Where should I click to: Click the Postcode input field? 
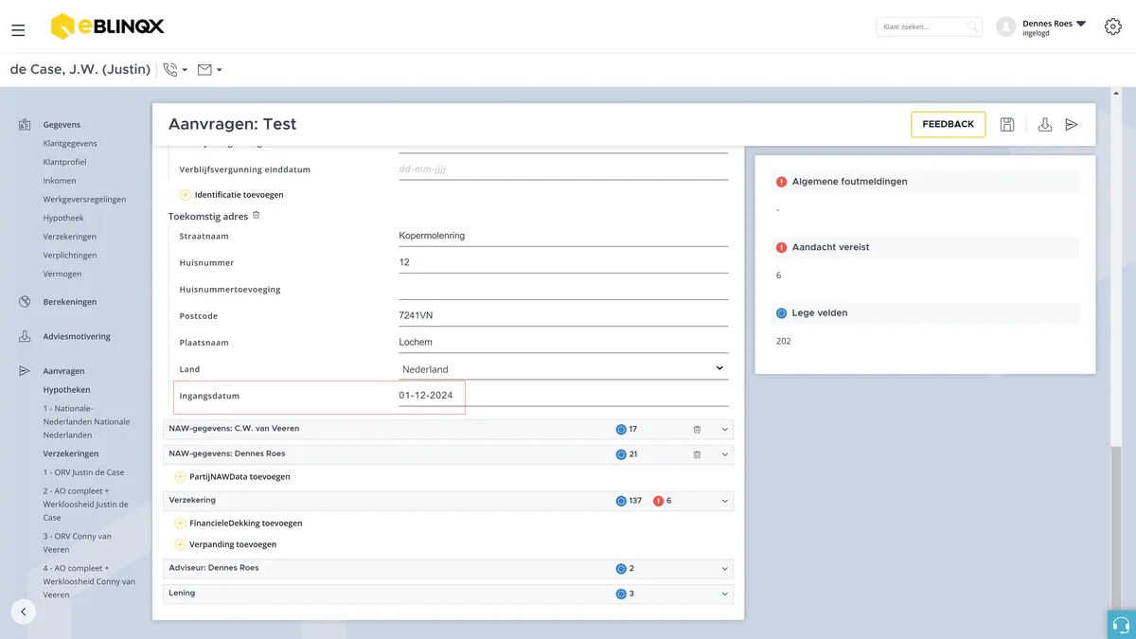564,315
